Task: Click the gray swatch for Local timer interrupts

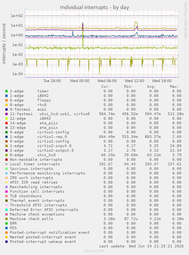Action: tap(6, 164)
